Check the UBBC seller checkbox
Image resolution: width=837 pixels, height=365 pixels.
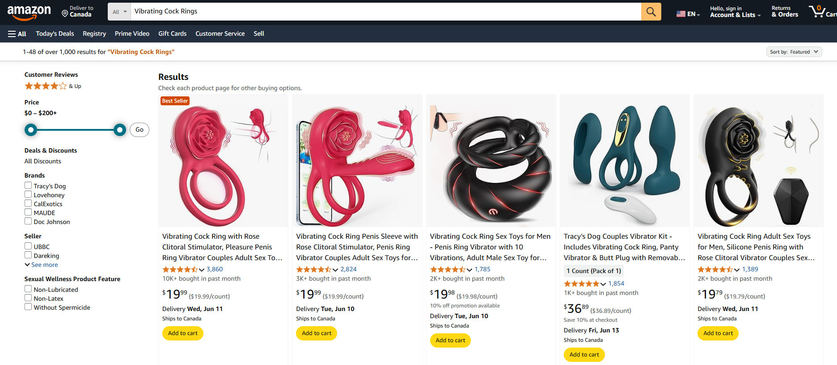pyautogui.click(x=28, y=246)
